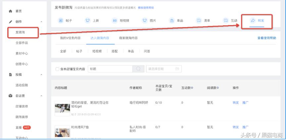Screen dimensions: 286x140
Task: Select the 全部 content filter
Action: coord(63,51)
